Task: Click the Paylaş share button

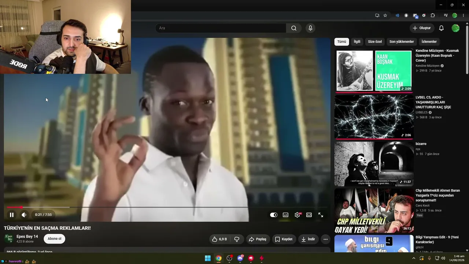Action: pos(258,239)
